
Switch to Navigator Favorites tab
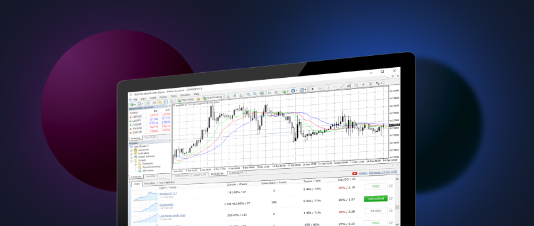coord(150,176)
